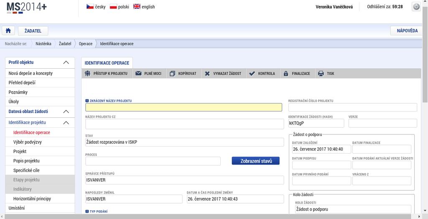The image size is (428, 219).
Task: Collapse the Profil objektu section
Action: coord(66,62)
